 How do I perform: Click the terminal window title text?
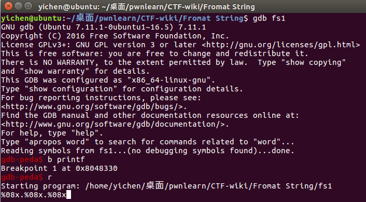pyautogui.click(x=146, y=7)
